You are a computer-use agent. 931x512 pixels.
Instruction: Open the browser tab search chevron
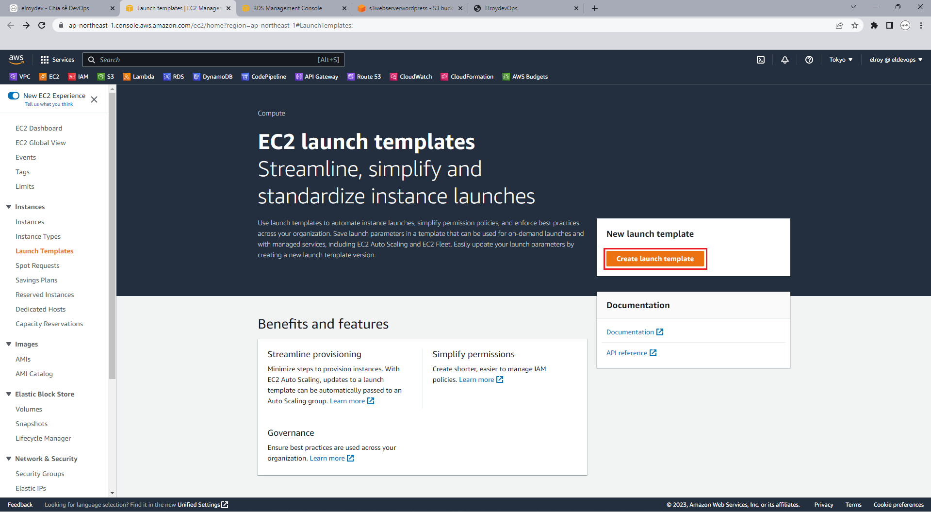click(x=853, y=7)
